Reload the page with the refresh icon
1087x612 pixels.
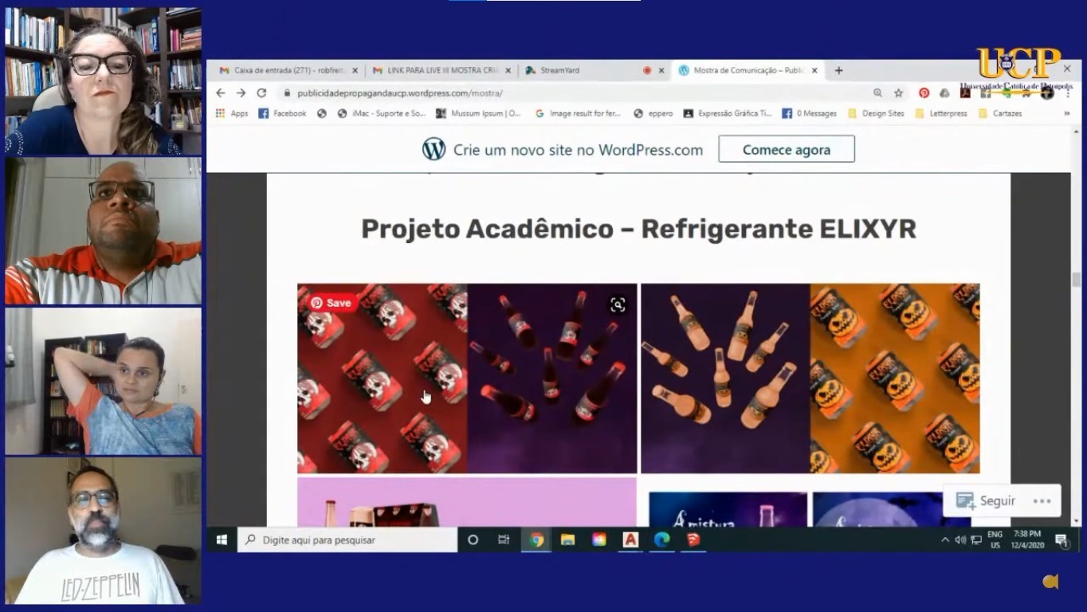click(261, 93)
